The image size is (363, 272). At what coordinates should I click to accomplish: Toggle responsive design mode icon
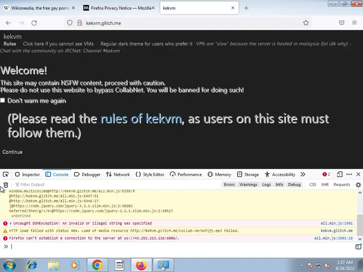pos(340,174)
